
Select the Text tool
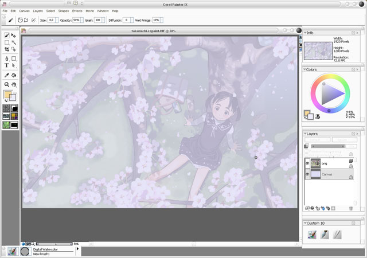(x=6, y=65)
